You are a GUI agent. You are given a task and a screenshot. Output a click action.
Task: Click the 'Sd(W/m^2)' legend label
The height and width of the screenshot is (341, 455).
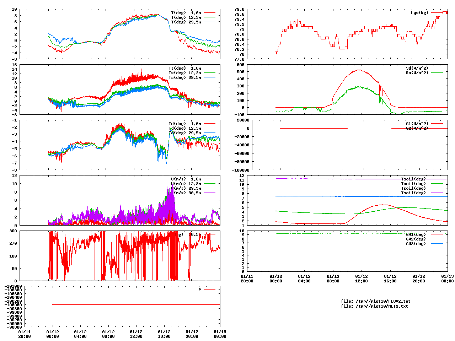click(417, 68)
